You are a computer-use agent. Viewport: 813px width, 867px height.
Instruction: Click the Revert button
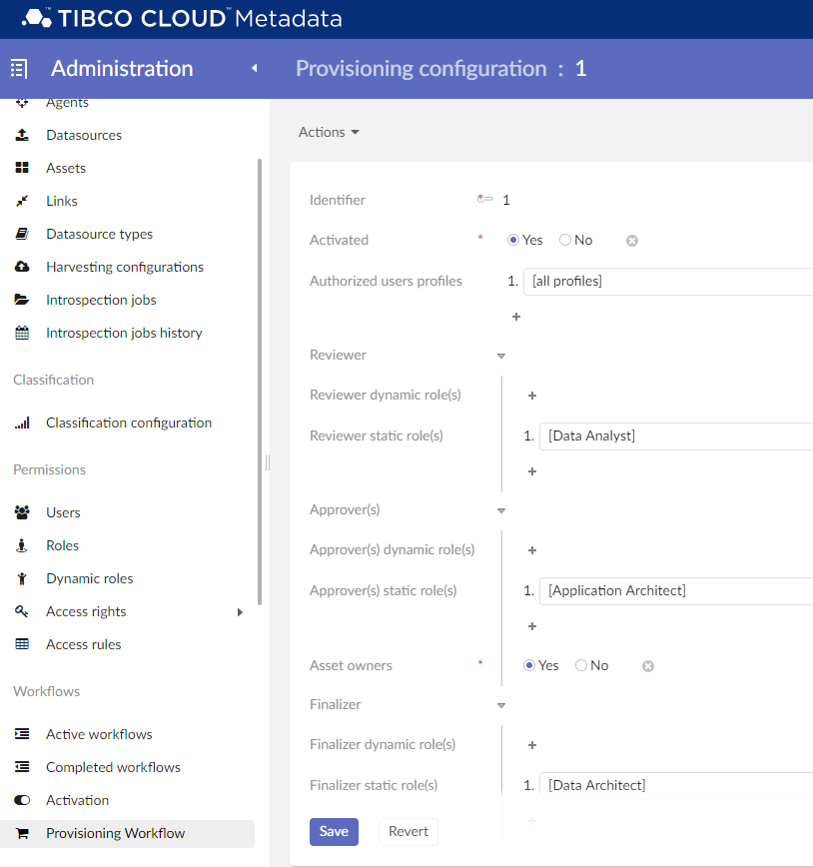(x=407, y=831)
